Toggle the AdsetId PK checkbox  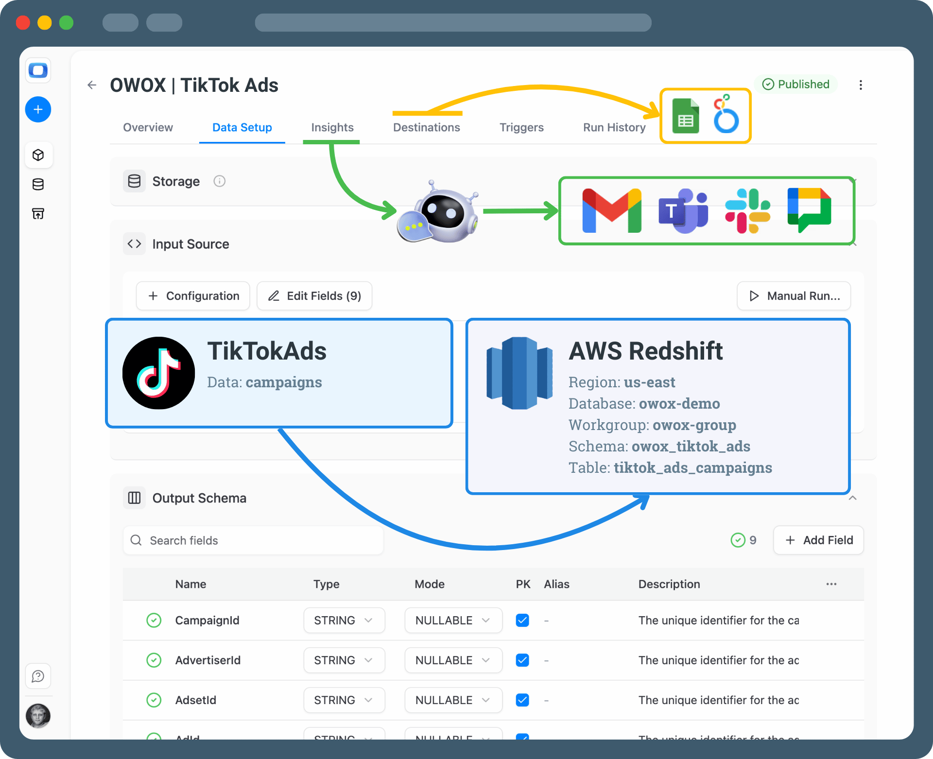(522, 700)
